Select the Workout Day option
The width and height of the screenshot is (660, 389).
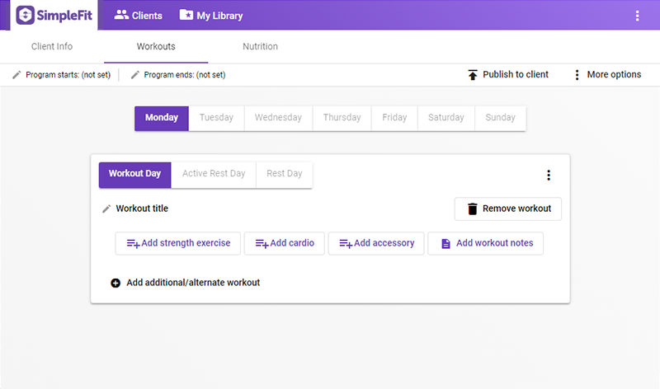134,174
